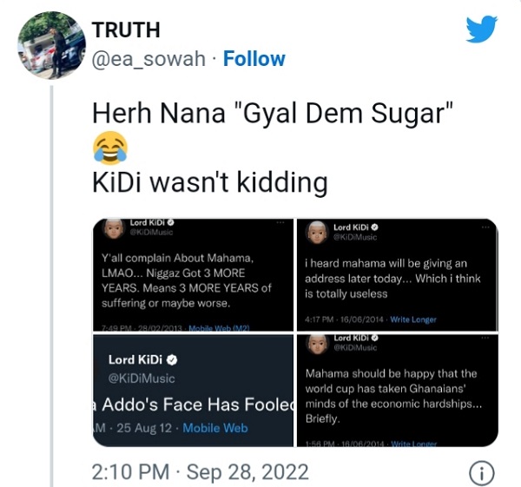Open the 'totally useless' address tweet image
Viewport: 521px width, 487px height.
(x=397, y=274)
